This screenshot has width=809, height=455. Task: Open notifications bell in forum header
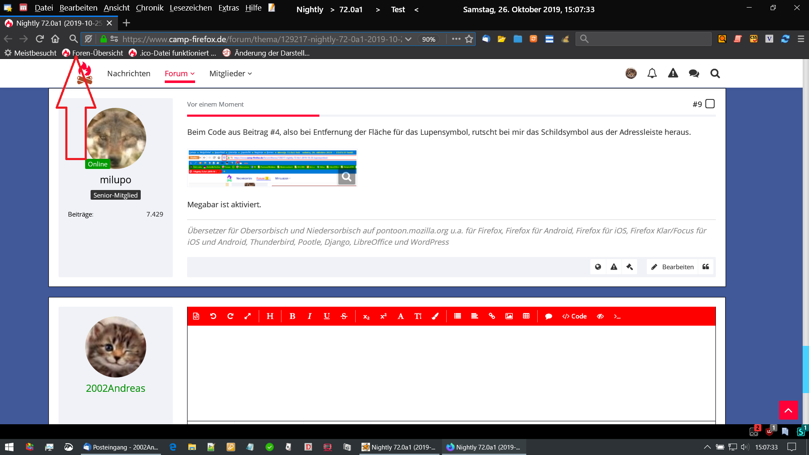tap(652, 74)
